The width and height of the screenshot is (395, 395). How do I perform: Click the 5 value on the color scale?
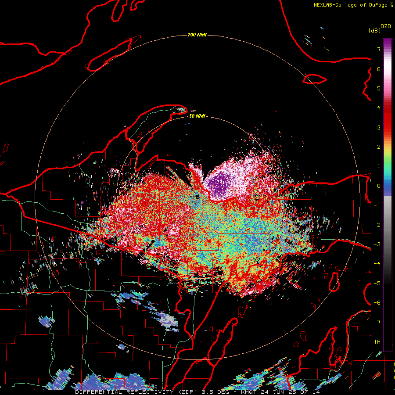[x=379, y=88]
